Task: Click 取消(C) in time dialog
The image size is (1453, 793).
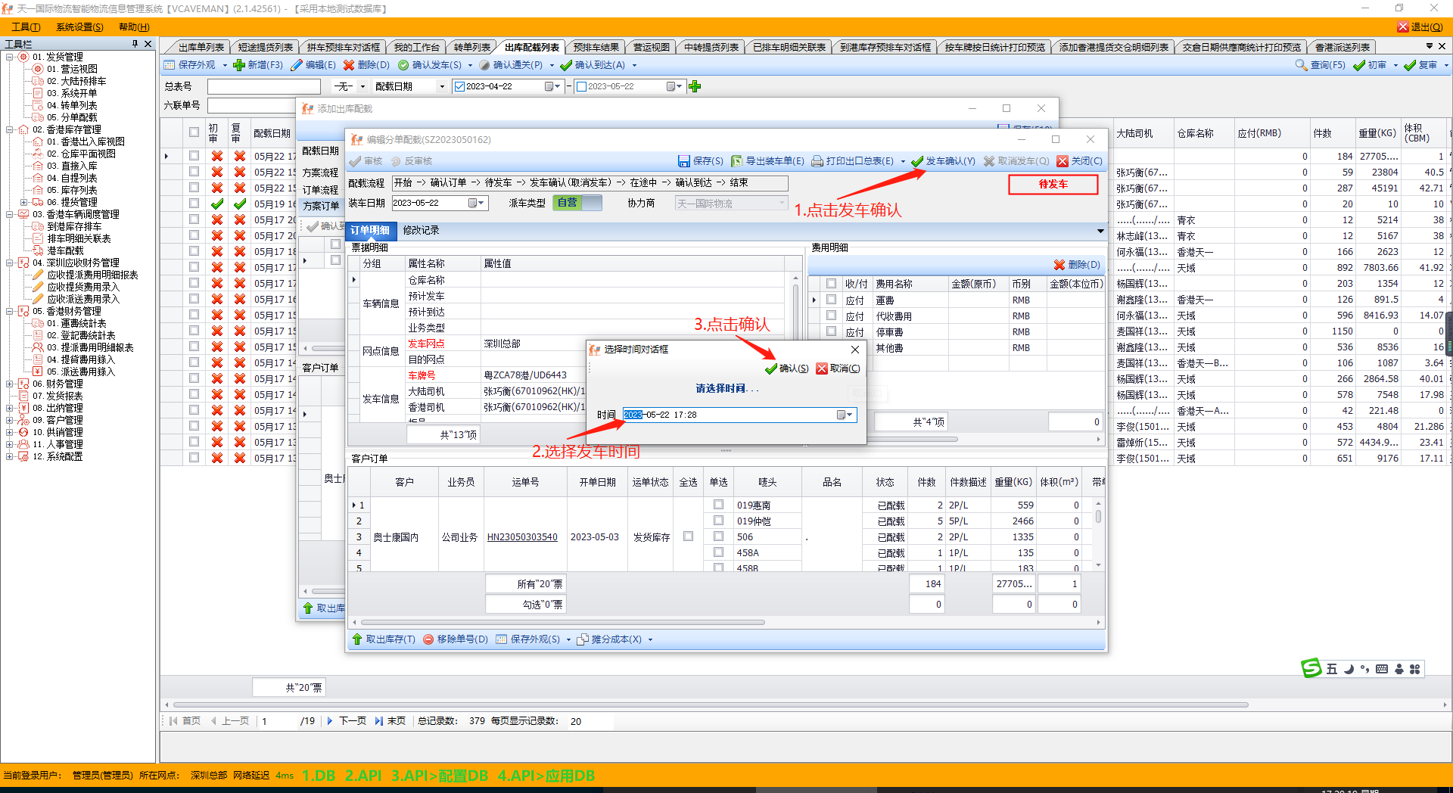Action: (838, 369)
